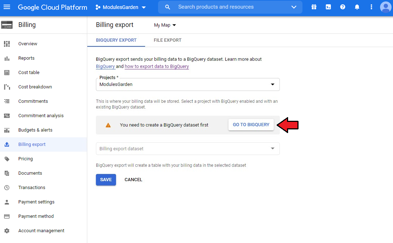This screenshot has height=243, width=393.
Task: Click the Billing credit card icon
Action: pyautogui.click(x=7, y=25)
